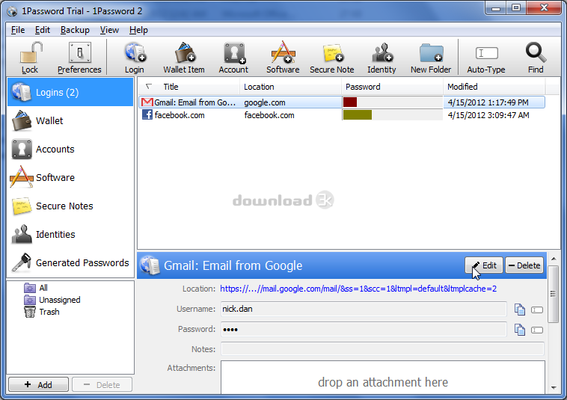Click the empty Notes field
Image resolution: width=567 pixels, height=400 pixels.
[x=382, y=349]
